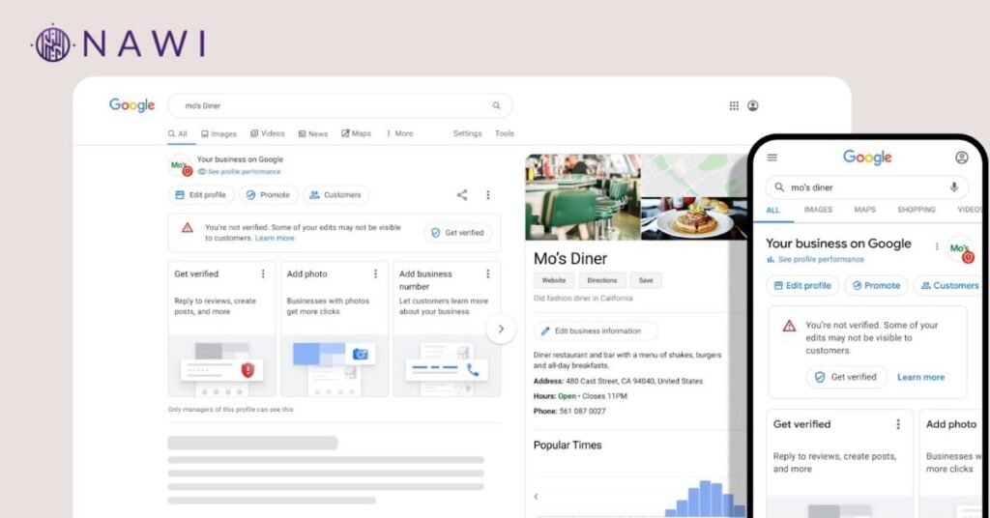Click the NAWI logo emblem
Viewport: 990px width, 518px height.
click(x=52, y=43)
